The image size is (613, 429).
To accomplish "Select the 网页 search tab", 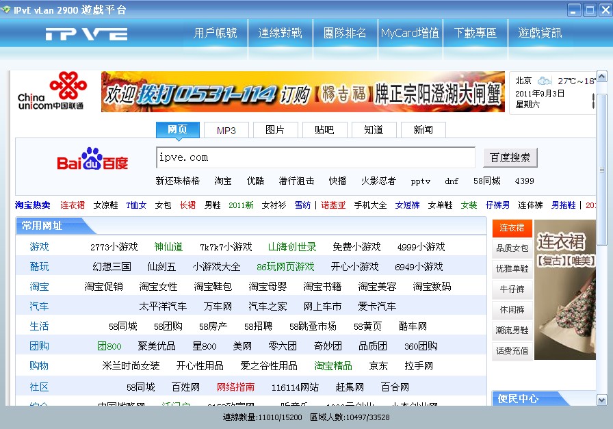I will (178, 130).
